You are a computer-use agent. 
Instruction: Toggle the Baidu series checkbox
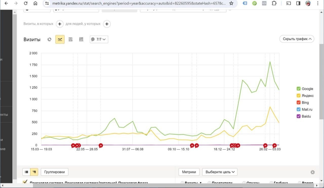click(299, 116)
